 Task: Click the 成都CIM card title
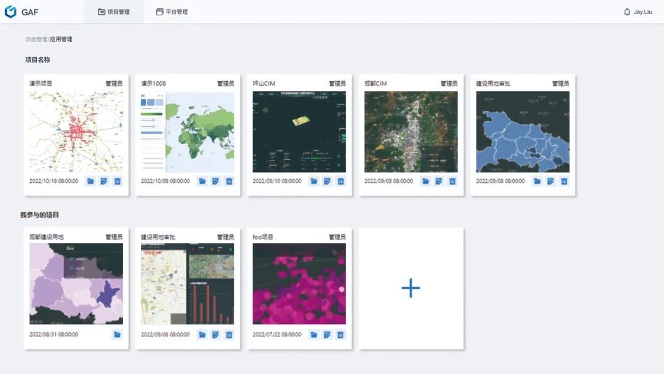coord(376,84)
